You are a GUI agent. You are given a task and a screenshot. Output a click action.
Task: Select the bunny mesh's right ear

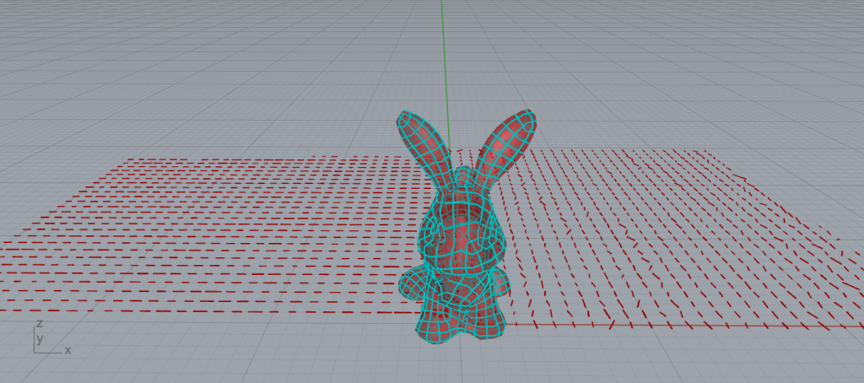coord(506,142)
